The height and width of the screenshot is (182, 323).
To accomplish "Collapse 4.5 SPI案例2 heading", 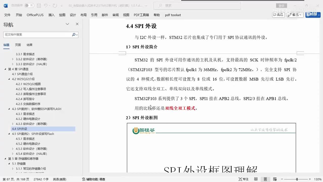I will [9, 134].
